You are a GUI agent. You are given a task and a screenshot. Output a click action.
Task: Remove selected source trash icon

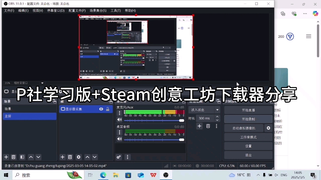70,157
